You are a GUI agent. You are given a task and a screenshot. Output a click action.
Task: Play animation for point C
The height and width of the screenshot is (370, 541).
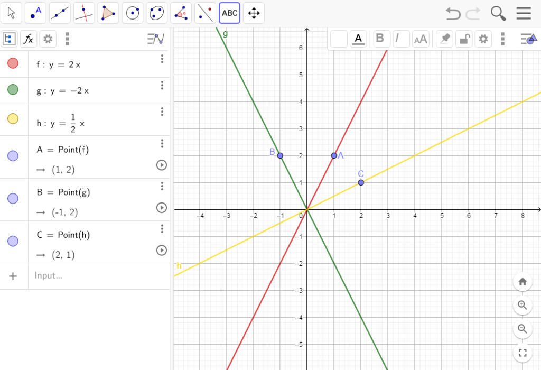[x=162, y=250]
